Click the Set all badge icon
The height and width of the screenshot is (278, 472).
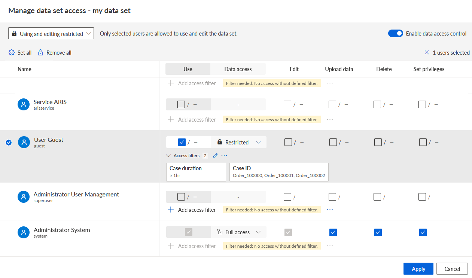(12, 52)
